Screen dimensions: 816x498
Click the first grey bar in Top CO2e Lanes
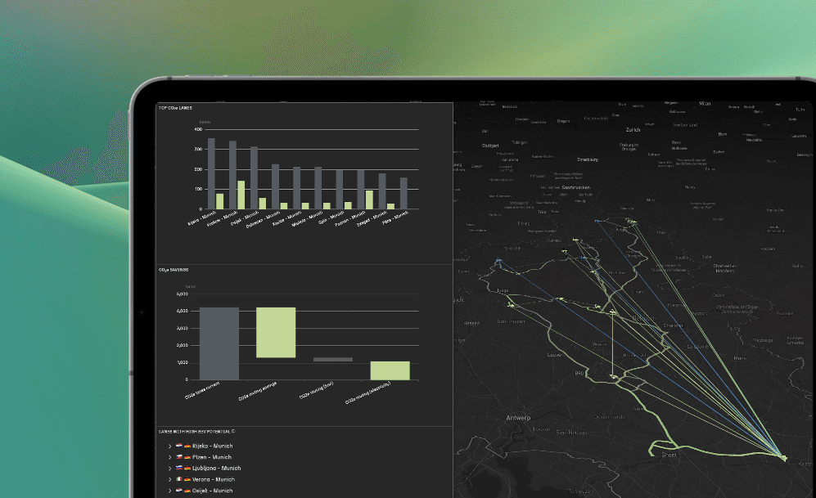tap(211, 173)
